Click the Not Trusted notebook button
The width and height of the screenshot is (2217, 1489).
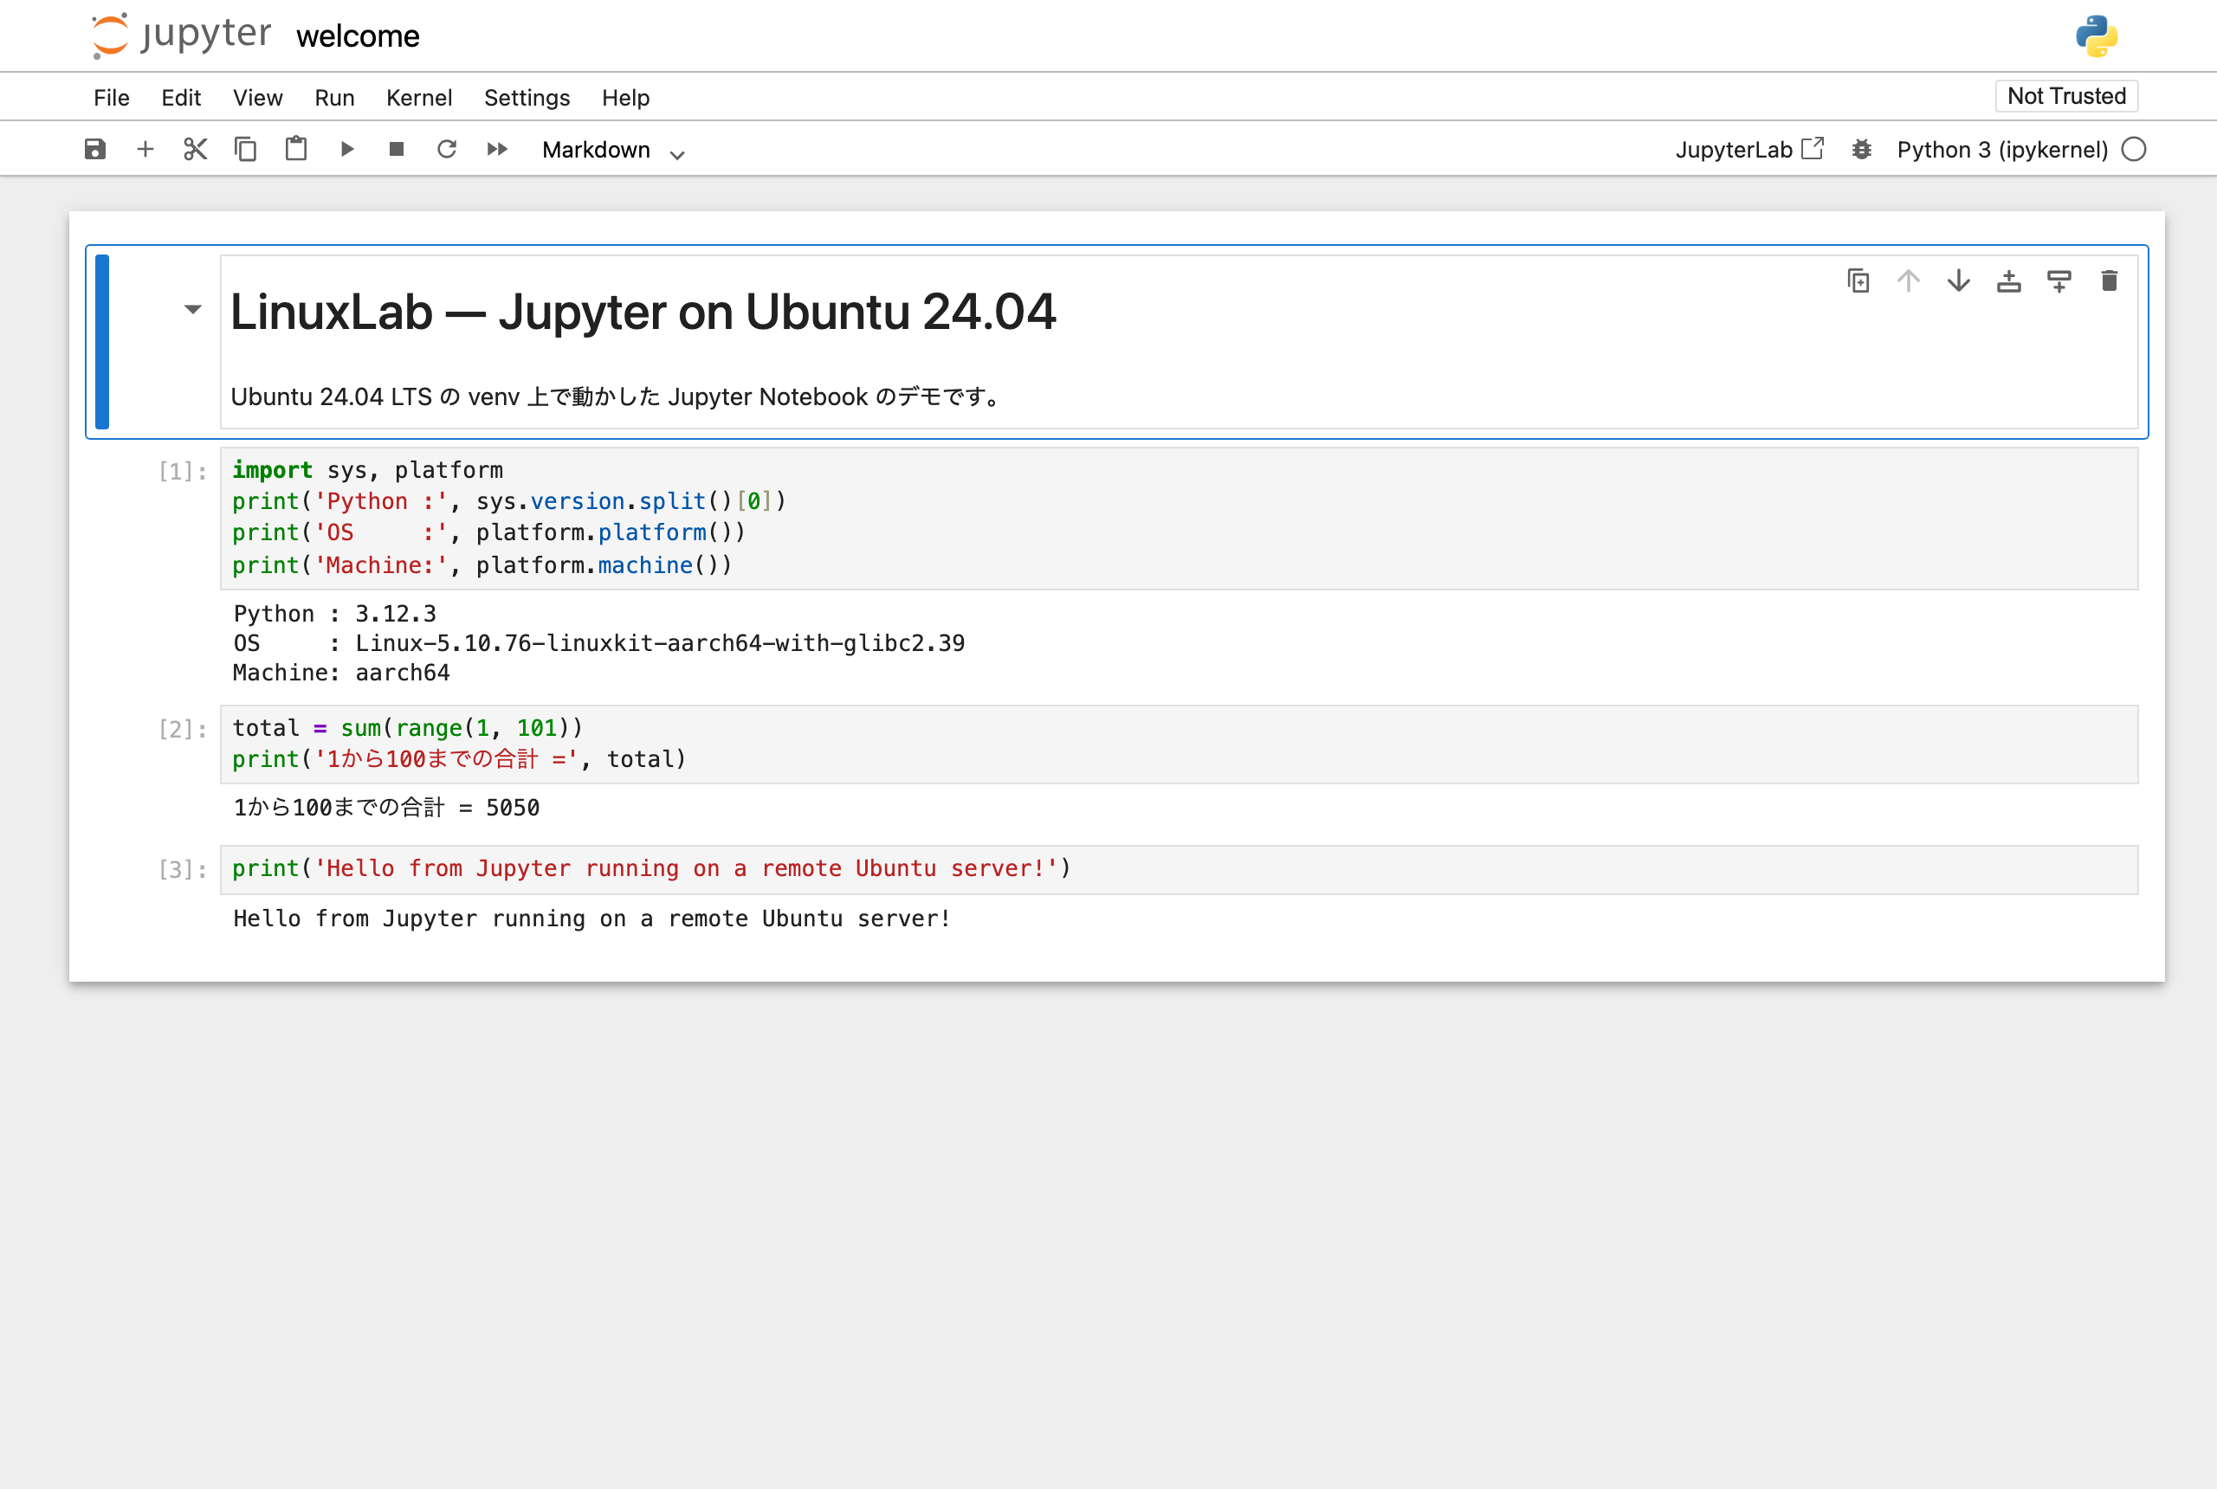pyautogui.click(x=2067, y=96)
